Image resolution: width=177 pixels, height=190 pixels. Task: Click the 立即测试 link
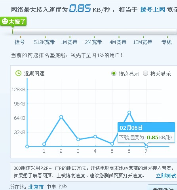[x=166, y=176]
